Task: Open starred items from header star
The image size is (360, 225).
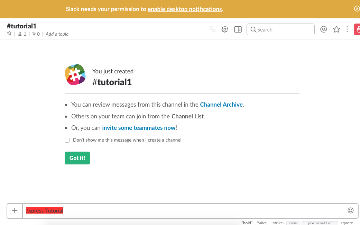Action: [336, 29]
